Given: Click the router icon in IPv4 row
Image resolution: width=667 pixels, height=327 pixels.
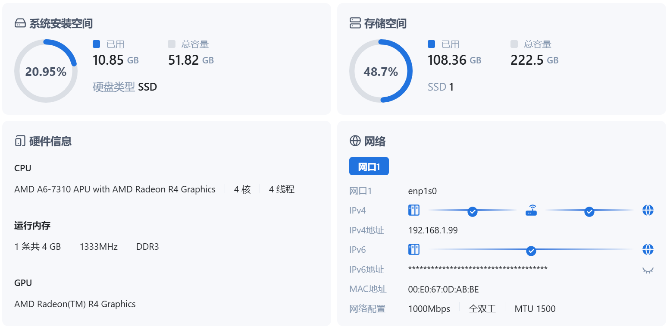Looking at the screenshot, I should (x=531, y=211).
